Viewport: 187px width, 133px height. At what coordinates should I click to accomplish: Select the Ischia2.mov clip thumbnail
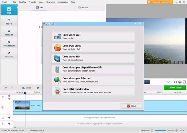tap(22, 105)
